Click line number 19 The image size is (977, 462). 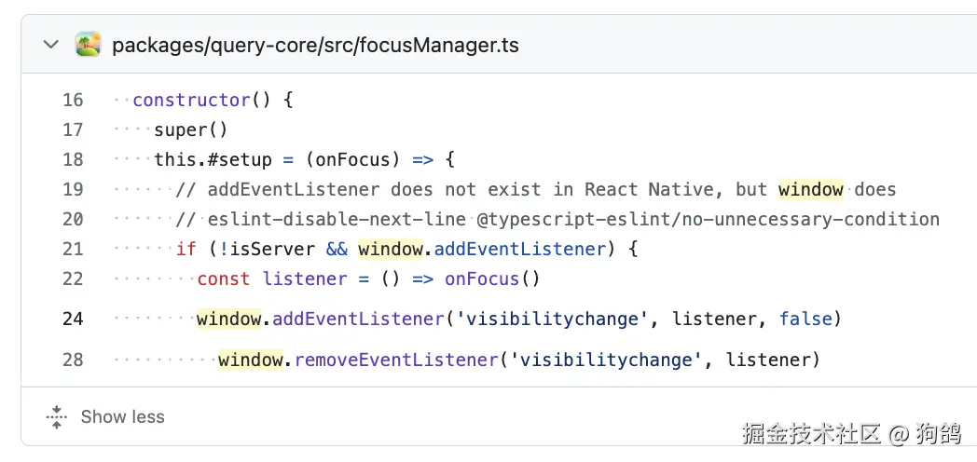(73, 189)
